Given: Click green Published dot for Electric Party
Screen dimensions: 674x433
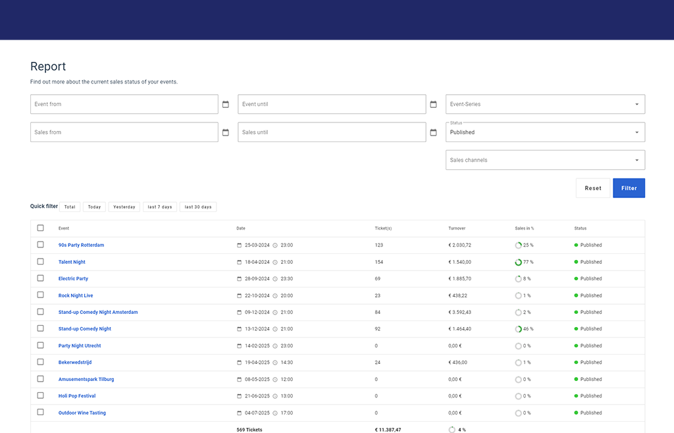Looking at the screenshot, I should (x=576, y=279).
